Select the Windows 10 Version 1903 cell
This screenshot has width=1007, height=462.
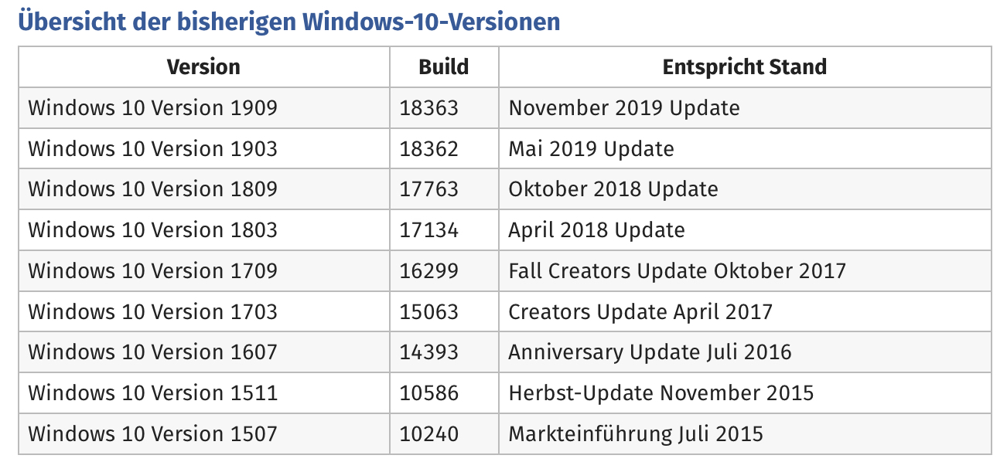pos(204,148)
